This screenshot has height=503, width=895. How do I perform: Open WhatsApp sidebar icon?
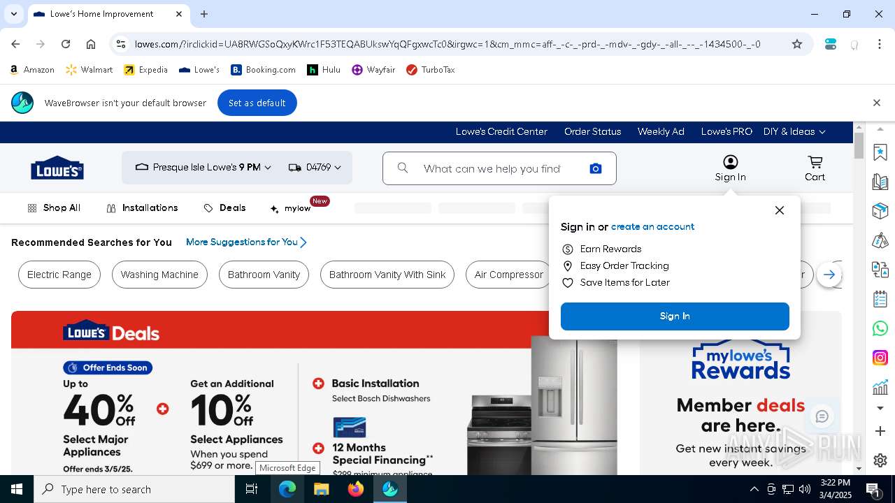[880, 328]
